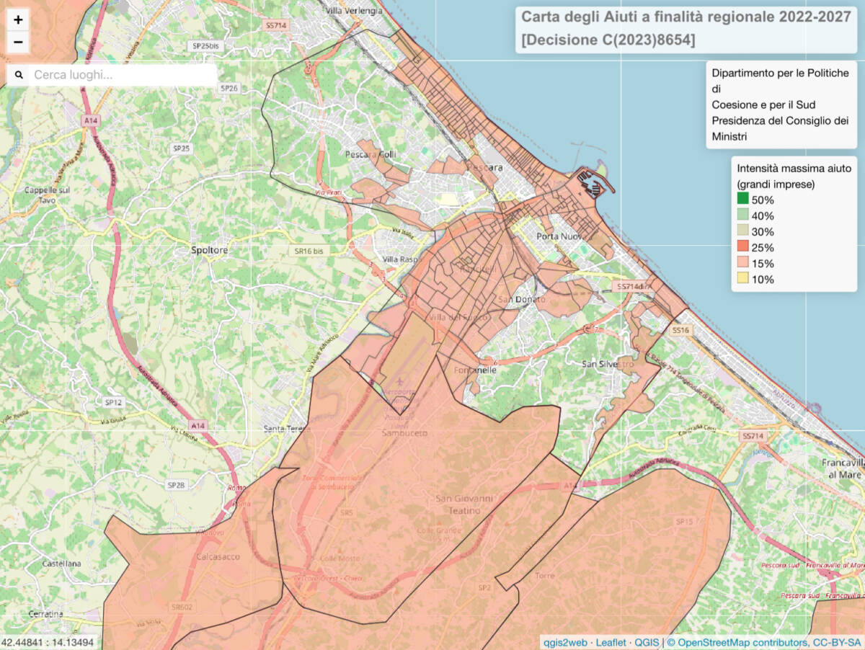Click the 'SP12' road shield
This screenshot has width=865, height=650.
[113, 402]
